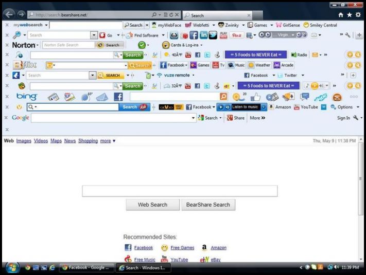Open Games on the flix toolbar
Image resolution: width=366 pixels, height=275 pixels.
pos(200,65)
